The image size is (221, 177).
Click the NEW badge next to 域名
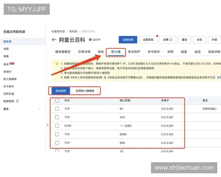point(12,63)
